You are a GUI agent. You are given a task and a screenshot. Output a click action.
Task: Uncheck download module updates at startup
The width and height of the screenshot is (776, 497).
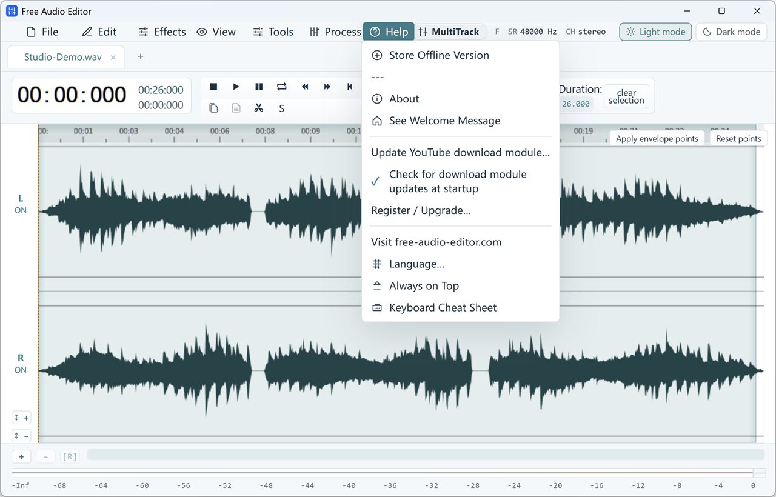pos(460,181)
